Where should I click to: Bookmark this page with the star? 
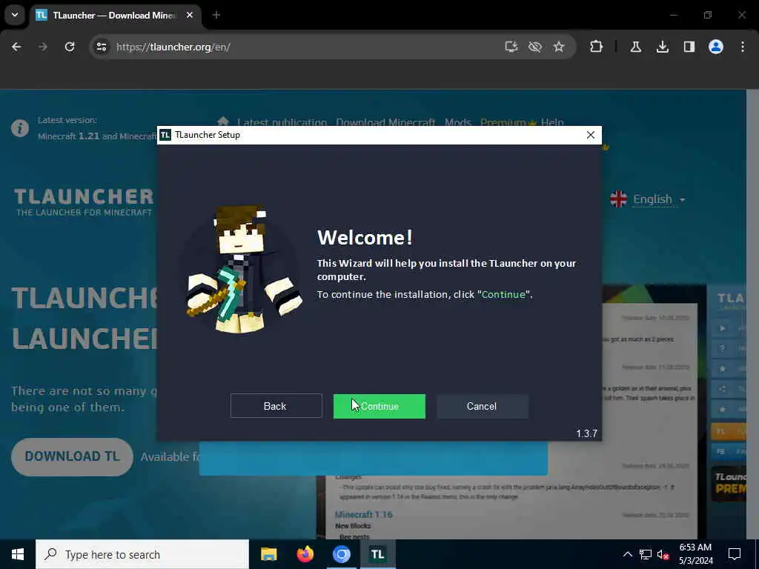559,47
